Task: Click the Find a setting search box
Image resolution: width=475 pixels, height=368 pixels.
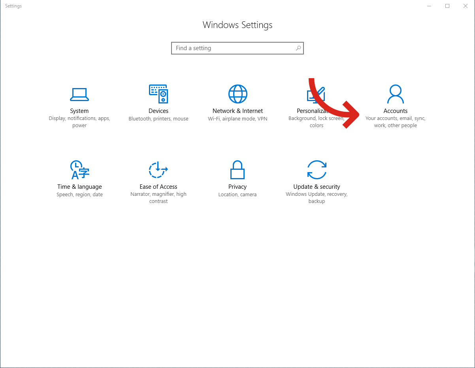Action: (x=237, y=48)
